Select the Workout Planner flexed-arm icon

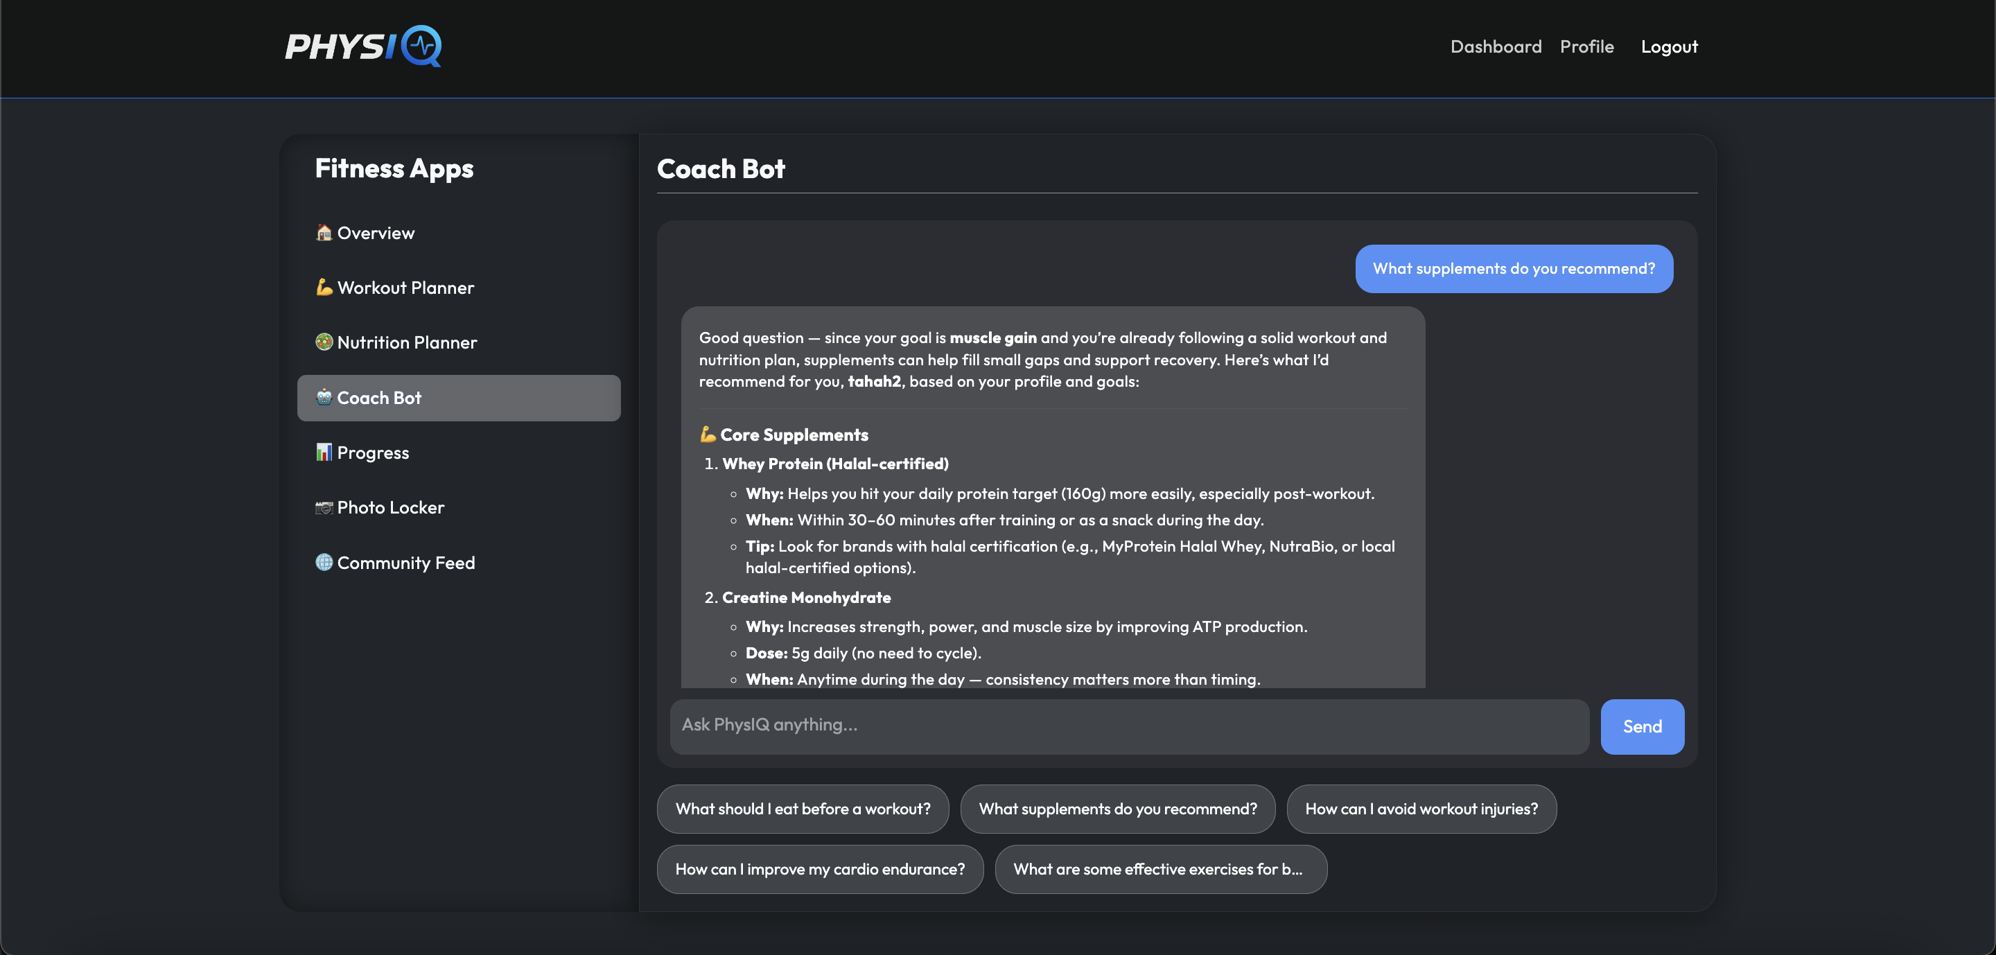324,287
